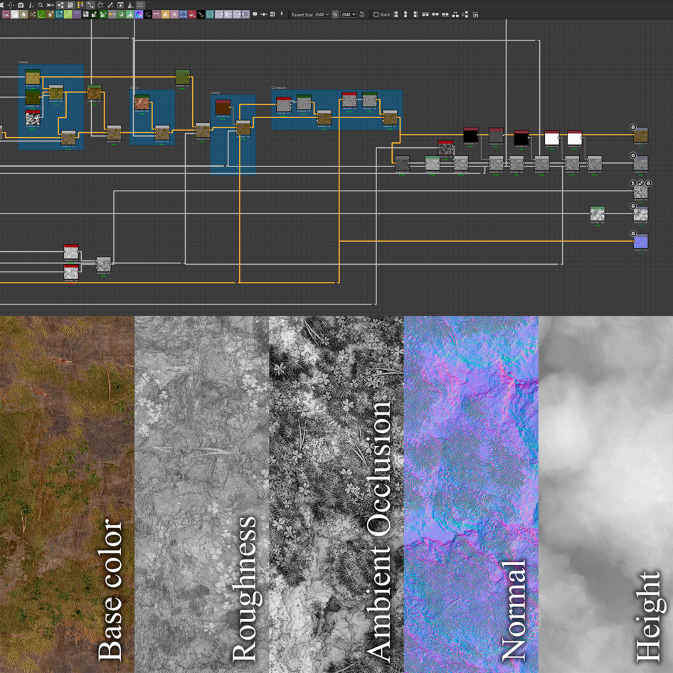Select the pink-brown node in the Clamp frame
The height and width of the screenshot is (673, 673).
[142, 103]
